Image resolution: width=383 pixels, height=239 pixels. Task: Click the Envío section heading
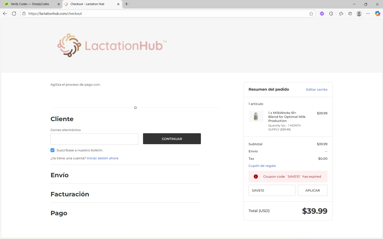tap(59, 175)
